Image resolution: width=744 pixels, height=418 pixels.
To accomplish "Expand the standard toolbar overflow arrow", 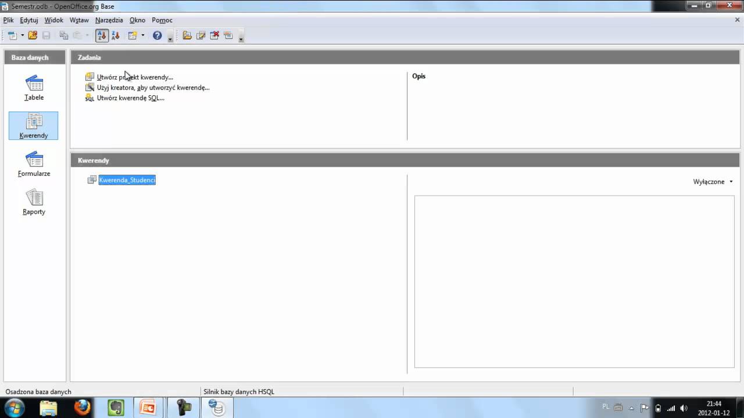I will click(x=170, y=37).
